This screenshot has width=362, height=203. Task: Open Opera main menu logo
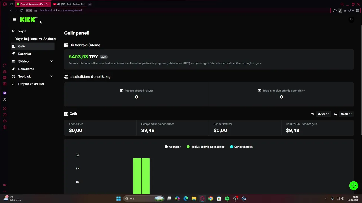5,4
